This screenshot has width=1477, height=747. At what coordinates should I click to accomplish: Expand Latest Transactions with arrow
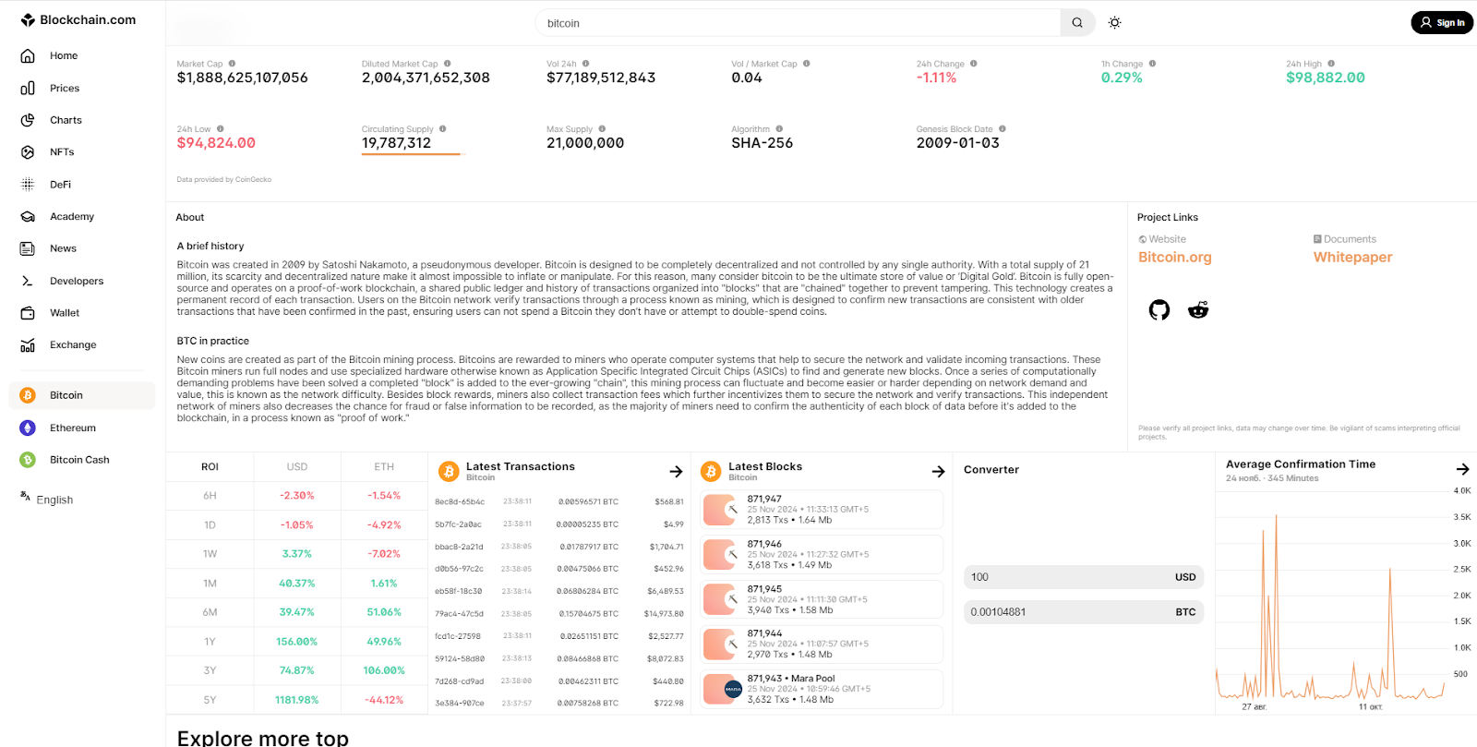point(676,472)
